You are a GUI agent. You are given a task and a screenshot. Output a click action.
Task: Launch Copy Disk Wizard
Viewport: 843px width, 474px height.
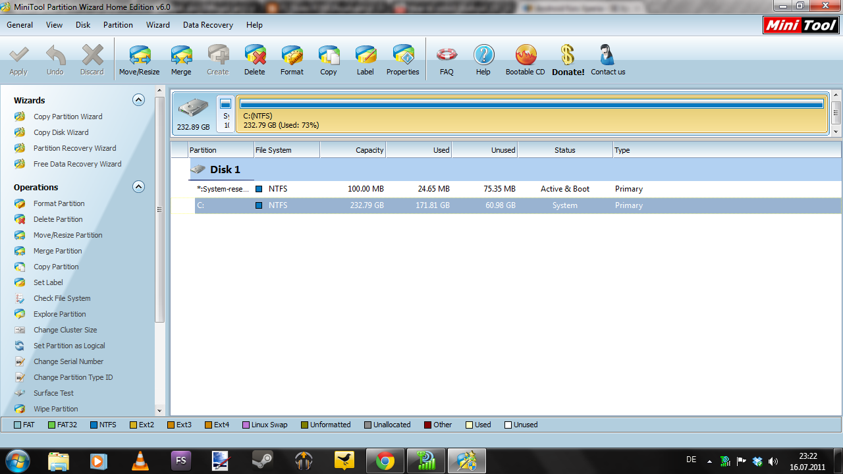[61, 132]
